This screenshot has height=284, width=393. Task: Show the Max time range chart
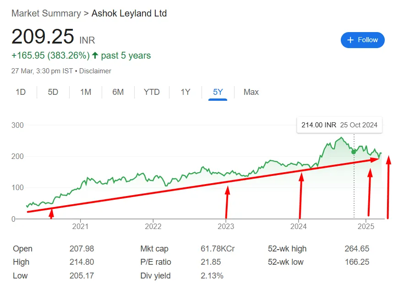coord(251,92)
